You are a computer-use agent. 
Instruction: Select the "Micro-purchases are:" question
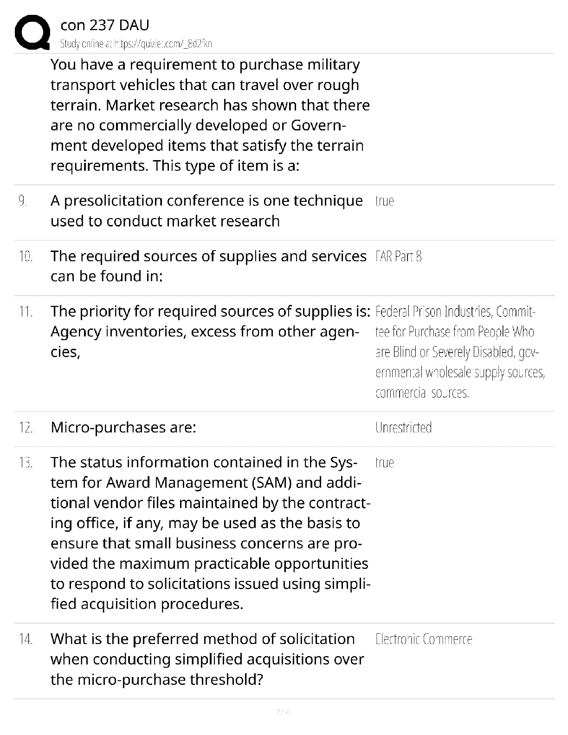tap(123, 427)
